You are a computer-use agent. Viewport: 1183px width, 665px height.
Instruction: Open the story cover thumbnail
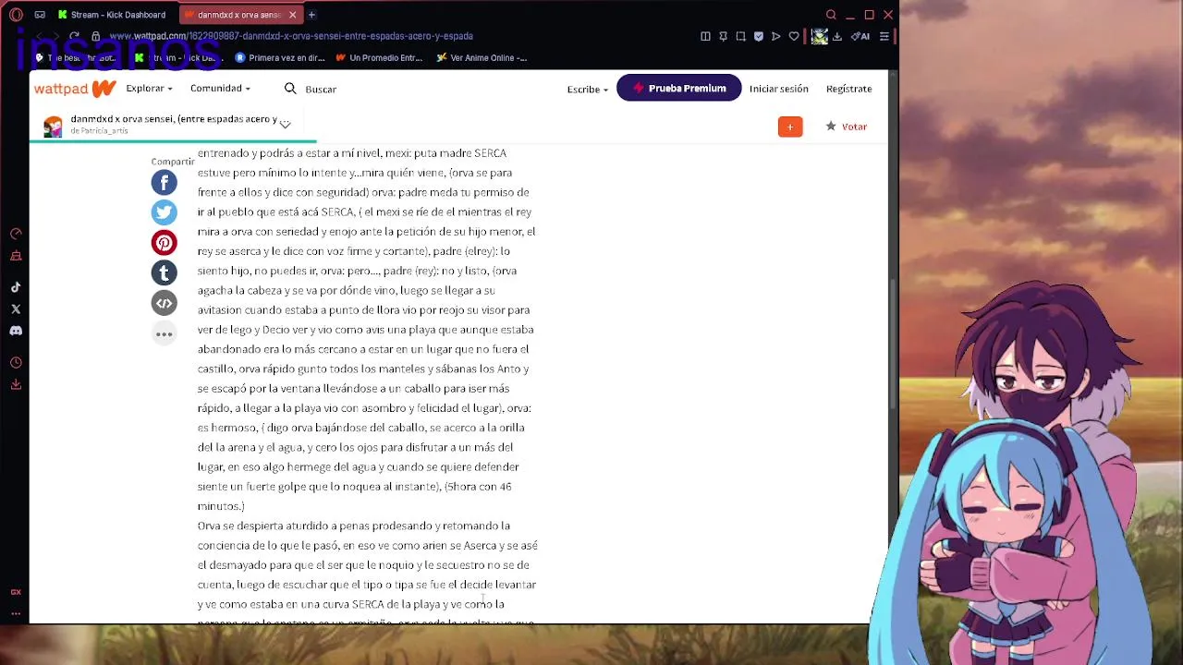pos(53,127)
